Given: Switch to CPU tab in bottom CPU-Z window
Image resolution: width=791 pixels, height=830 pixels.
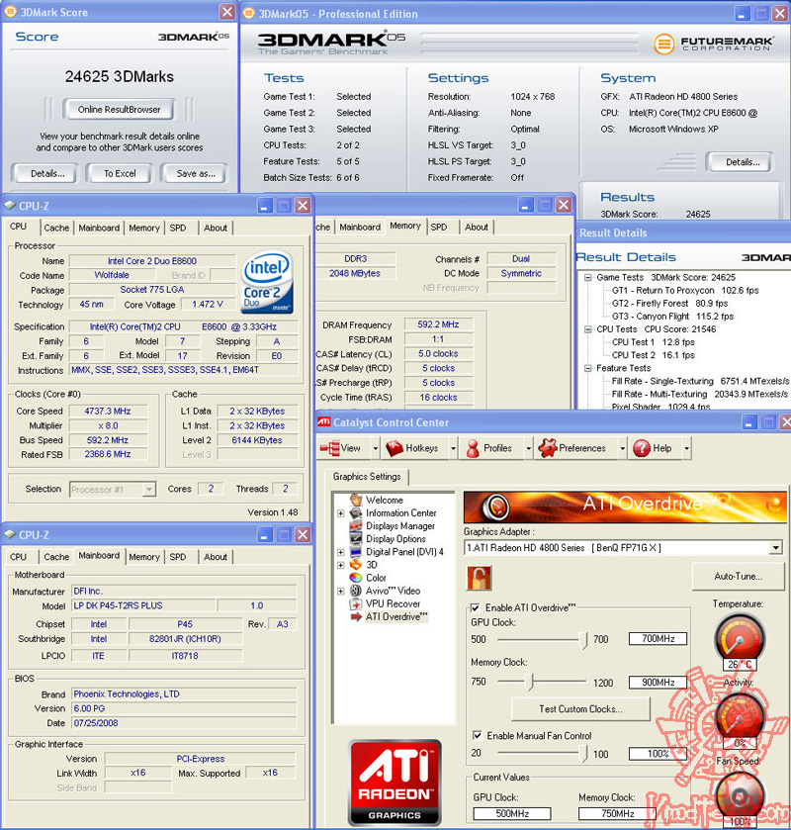Looking at the screenshot, I should 19,557.
